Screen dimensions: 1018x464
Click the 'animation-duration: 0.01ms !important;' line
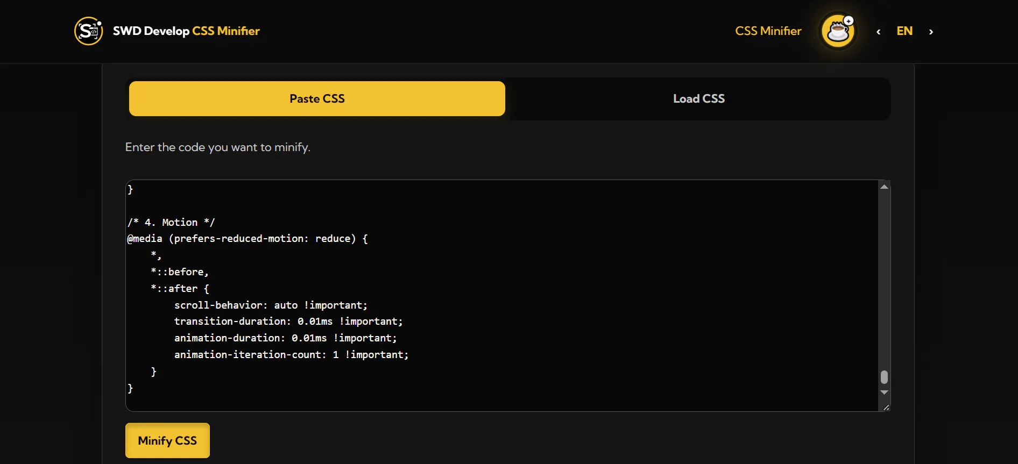286,338
